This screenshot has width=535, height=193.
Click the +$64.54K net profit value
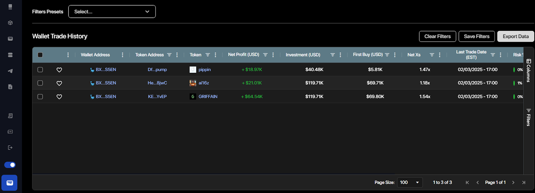252,96
